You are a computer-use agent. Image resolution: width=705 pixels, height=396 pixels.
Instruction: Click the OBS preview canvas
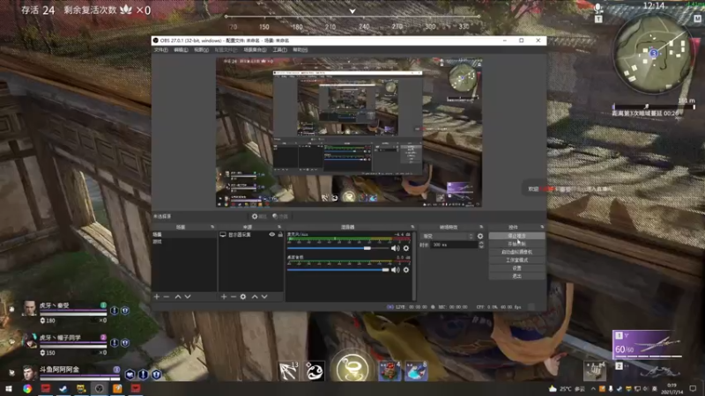349,133
